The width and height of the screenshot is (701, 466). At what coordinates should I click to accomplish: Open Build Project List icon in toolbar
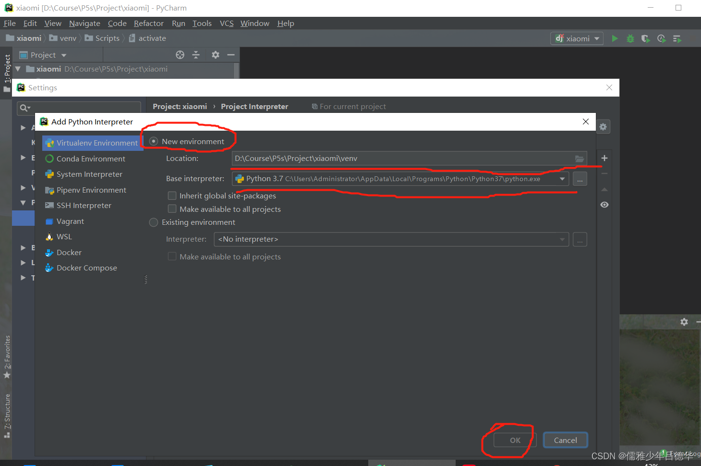[677, 38]
